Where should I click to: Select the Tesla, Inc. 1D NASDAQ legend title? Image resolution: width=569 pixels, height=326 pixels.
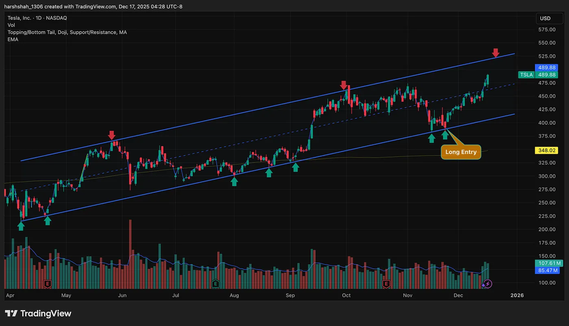37,18
